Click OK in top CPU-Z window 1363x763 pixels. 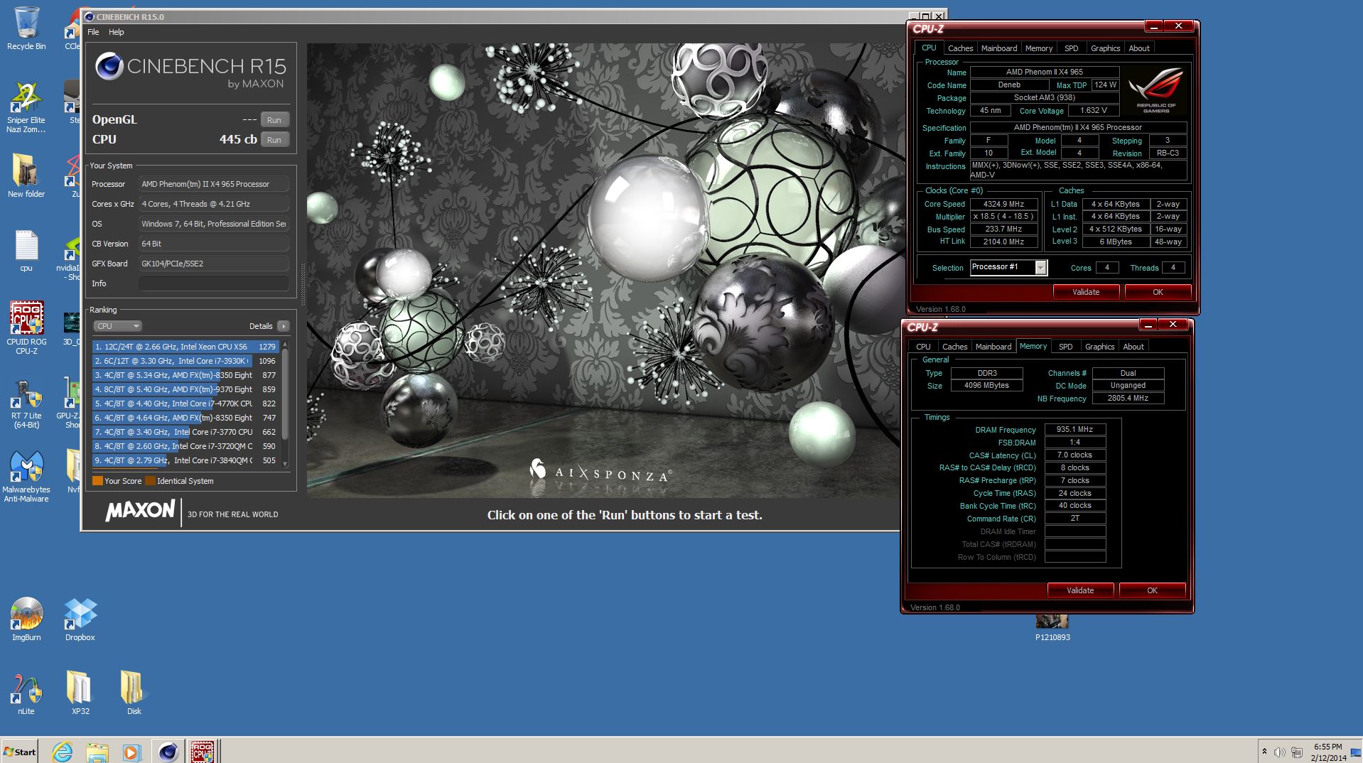(1158, 292)
